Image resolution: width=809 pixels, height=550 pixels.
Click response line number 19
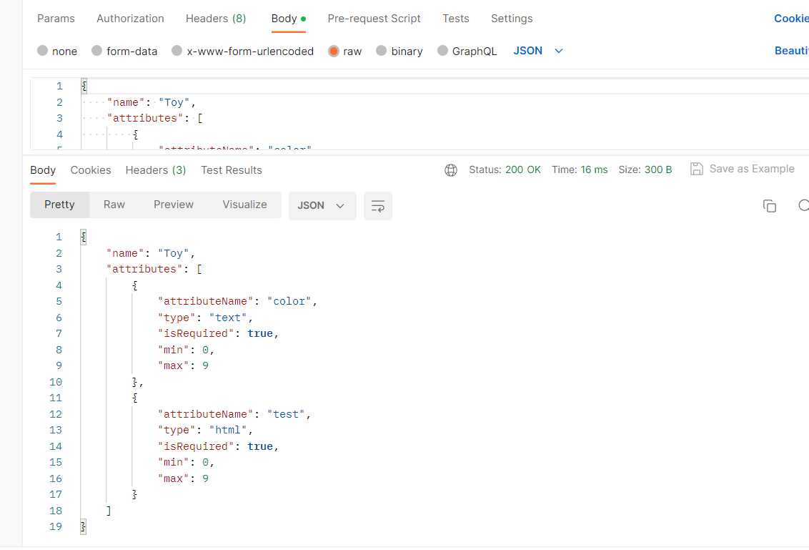[x=56, y=526]
